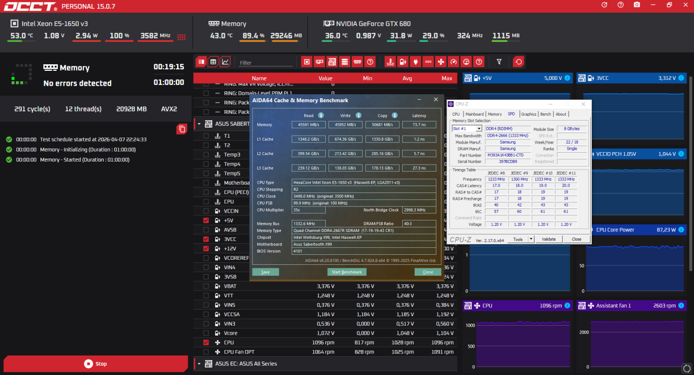Show info for AIDA64 Read column

(x=321, y=115)
